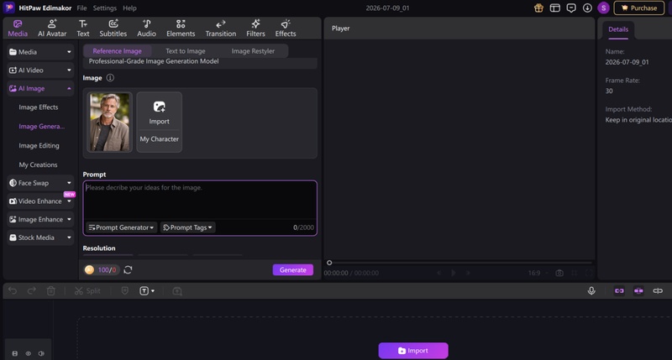Image resolution: width=672 pixels, height=360 pixels.
Task: Click the Import My Character tile
Action: click(x=159, y=122)
